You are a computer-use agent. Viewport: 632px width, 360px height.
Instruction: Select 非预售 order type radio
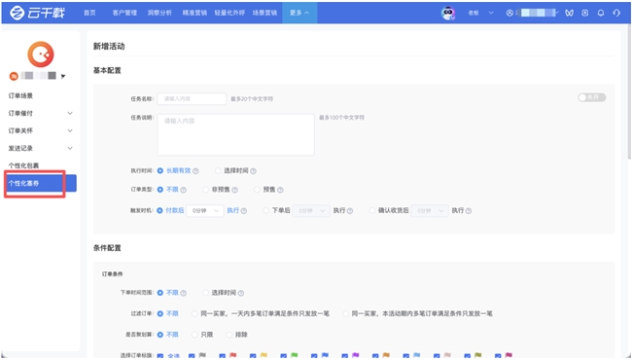[205, 190]
